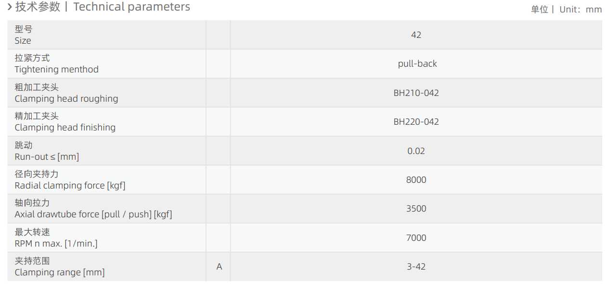
Task: Click the "Tightening menthod" row label
Action: click(57, 70)
